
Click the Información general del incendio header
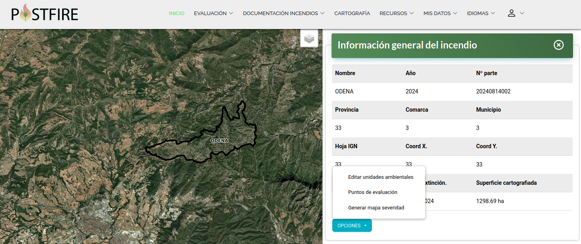(x=407, y=45)
